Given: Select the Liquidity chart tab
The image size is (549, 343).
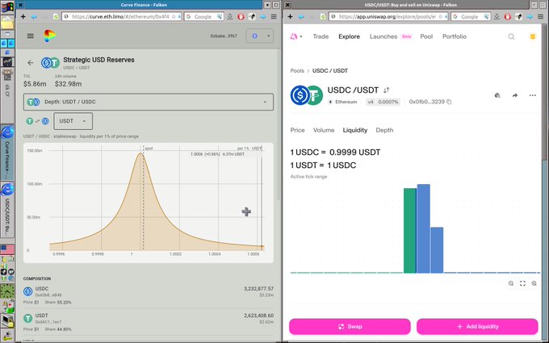Looking at the screenshot, I should (355, 130).
